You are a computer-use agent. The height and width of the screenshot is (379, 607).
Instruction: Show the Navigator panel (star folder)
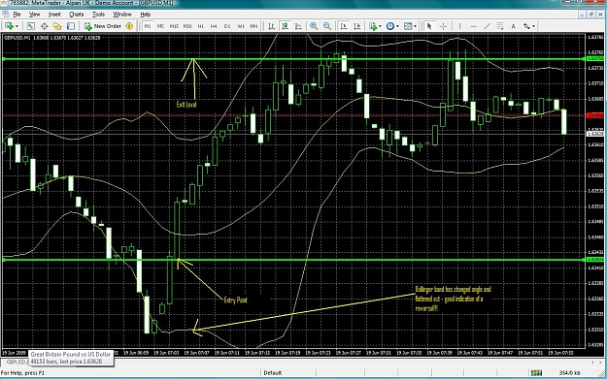(57, 26)
